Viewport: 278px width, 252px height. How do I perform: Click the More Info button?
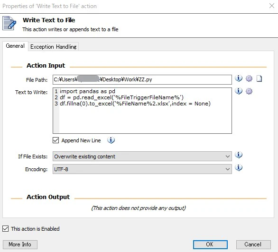click(x=20, y=244)
